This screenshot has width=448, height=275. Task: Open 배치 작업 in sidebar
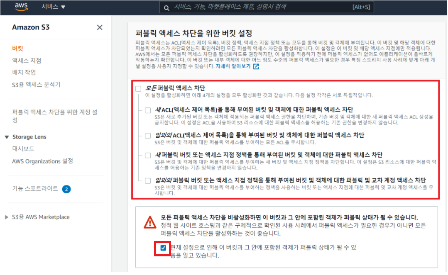24,72
